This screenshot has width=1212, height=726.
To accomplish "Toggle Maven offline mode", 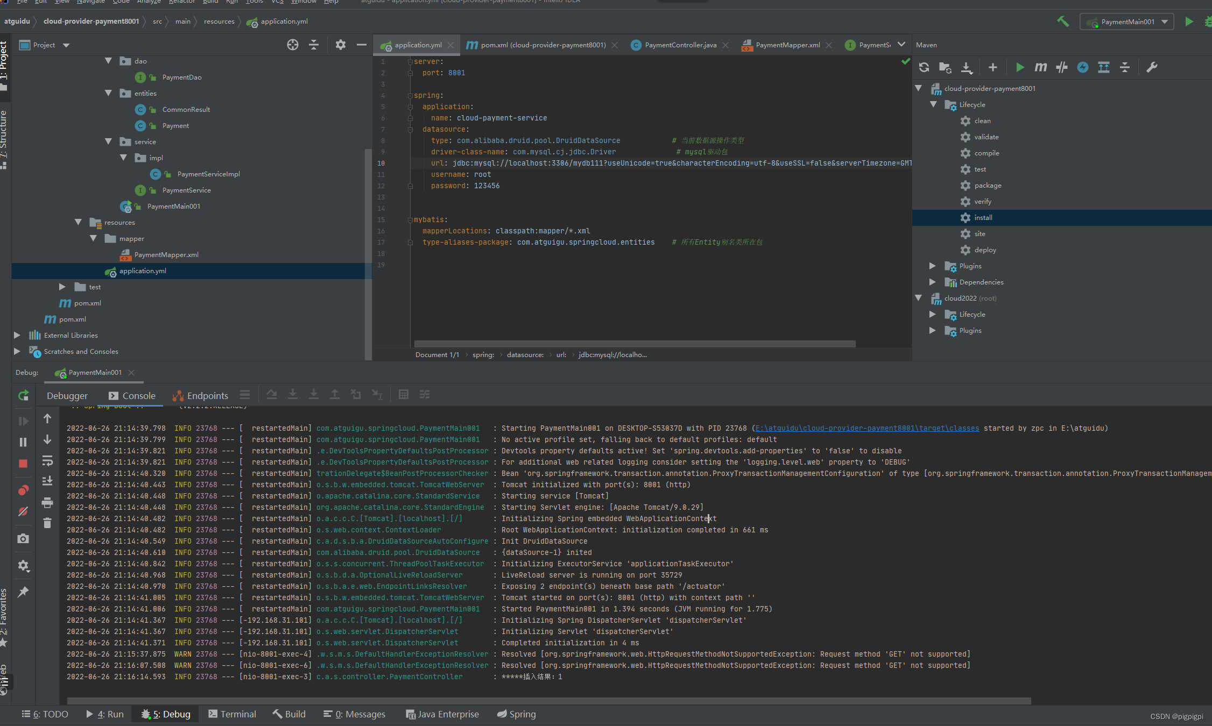I will (1062, 67).
